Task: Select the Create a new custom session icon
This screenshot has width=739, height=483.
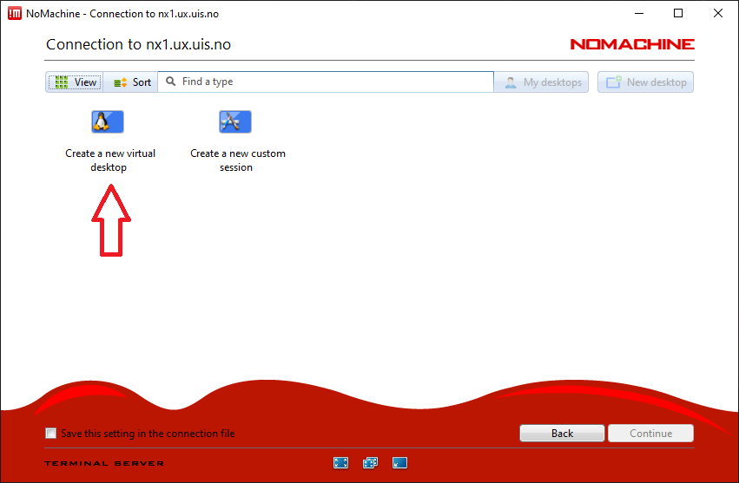Action: [x=235, y=122]
